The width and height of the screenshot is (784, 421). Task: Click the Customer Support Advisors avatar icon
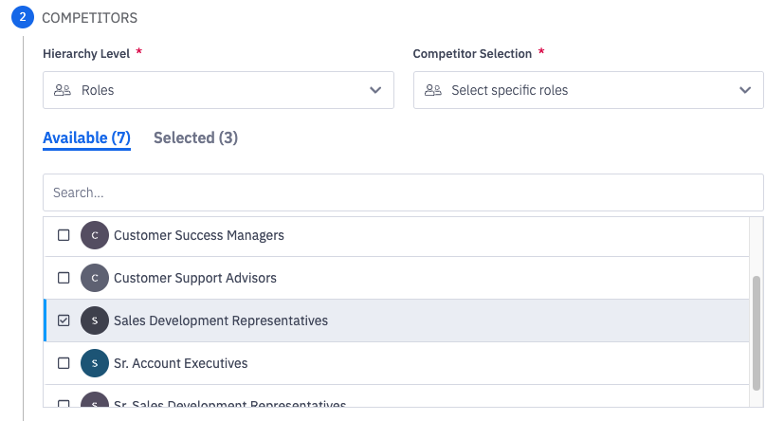95,278
